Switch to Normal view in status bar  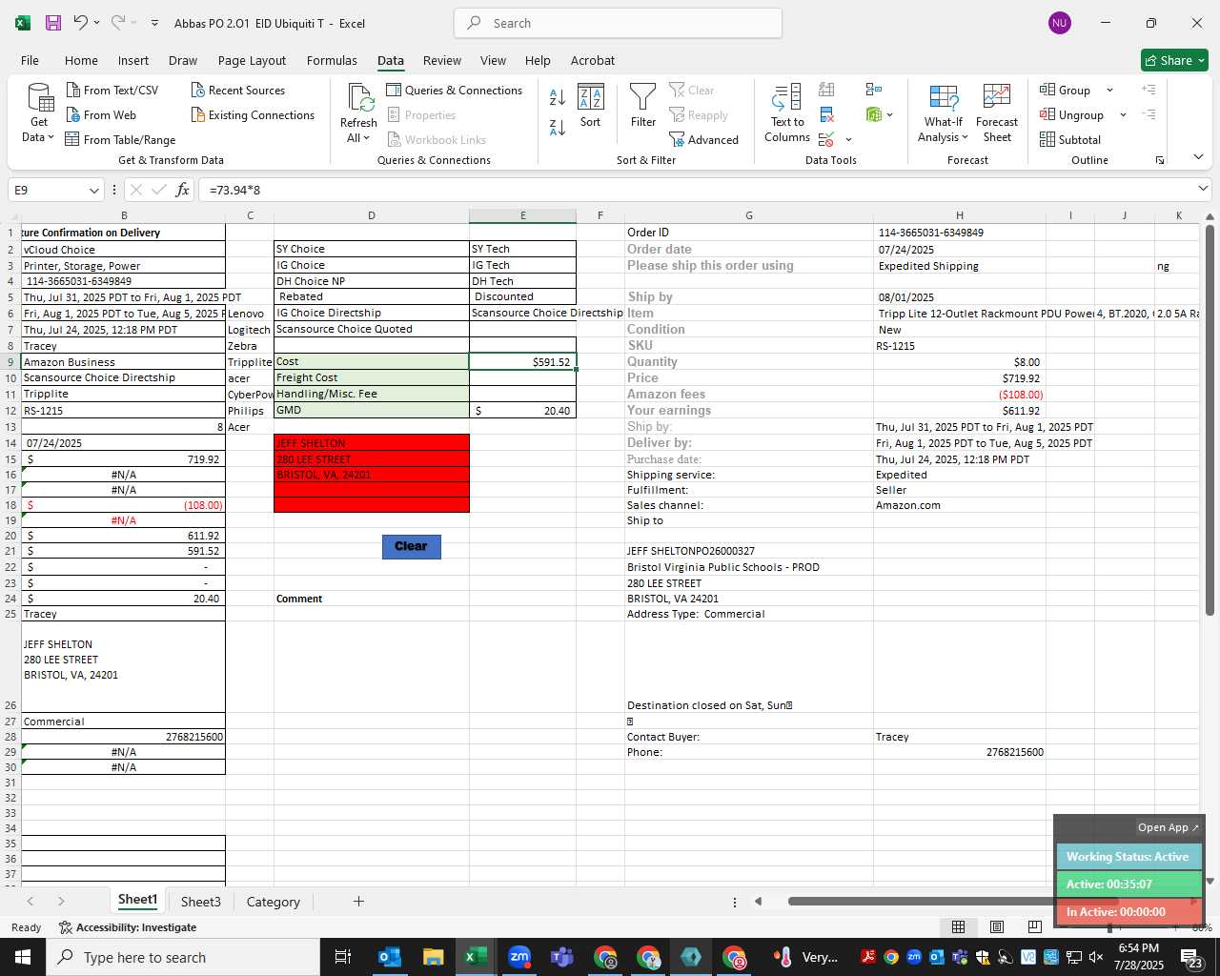point(958,926)
